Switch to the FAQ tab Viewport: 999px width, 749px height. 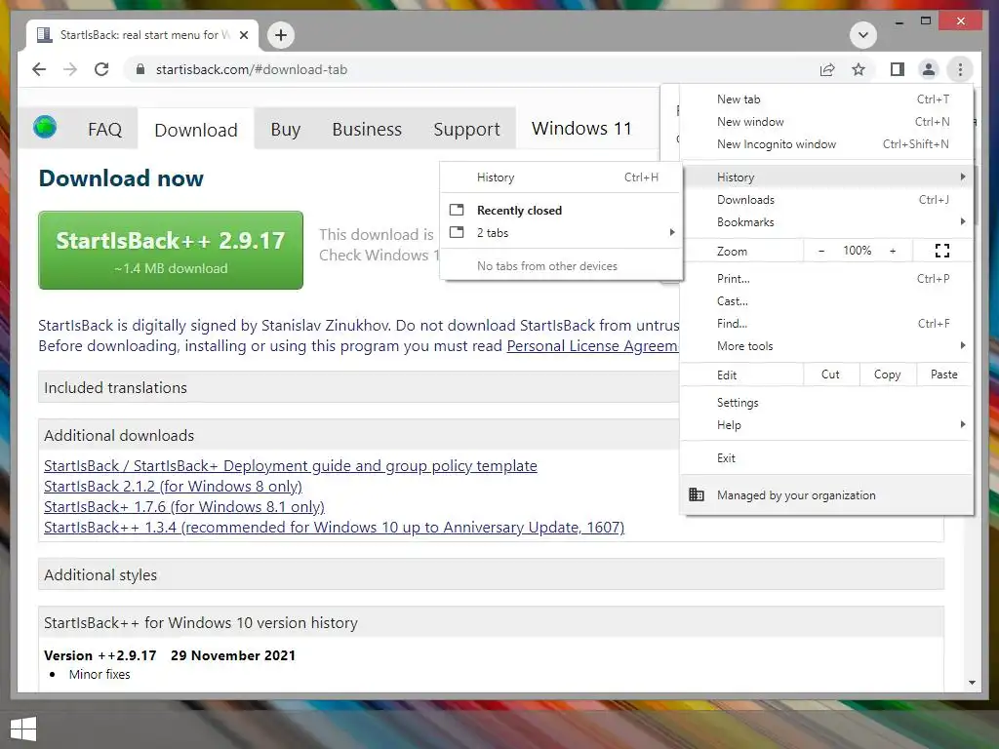pos(104,130)
